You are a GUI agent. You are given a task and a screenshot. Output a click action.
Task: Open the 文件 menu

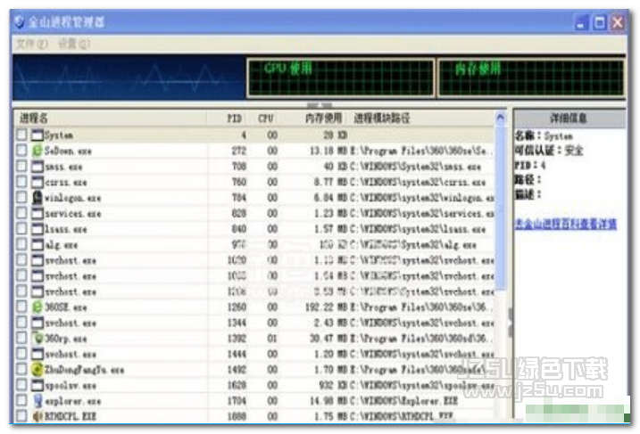coord(32,44)
